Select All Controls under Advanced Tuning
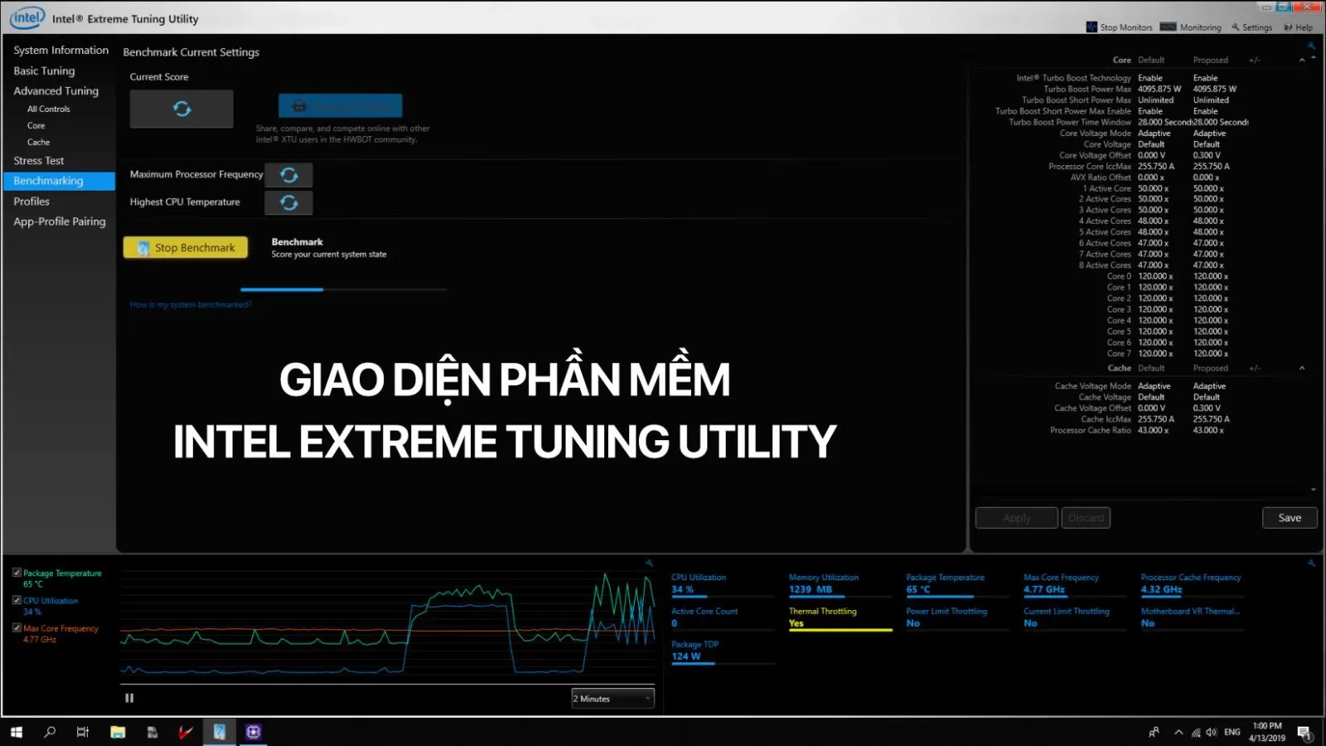The height and width of the screenshot is (746, 1326). point(49,109)
